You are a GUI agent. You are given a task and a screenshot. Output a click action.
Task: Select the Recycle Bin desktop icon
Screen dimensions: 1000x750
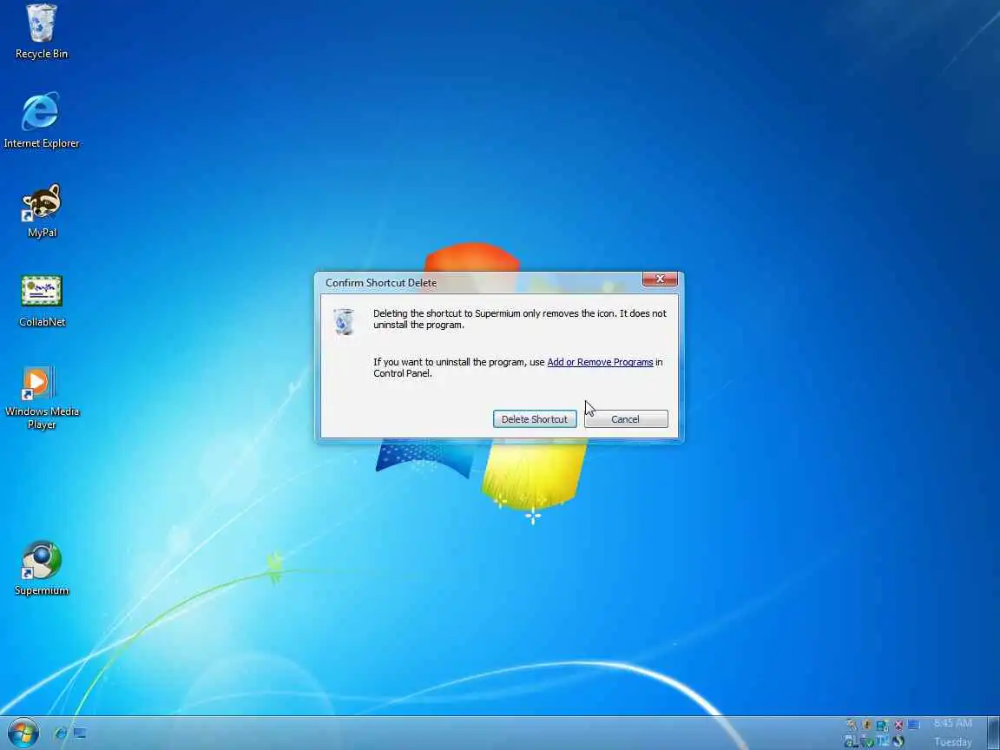(x=42, y=32)
